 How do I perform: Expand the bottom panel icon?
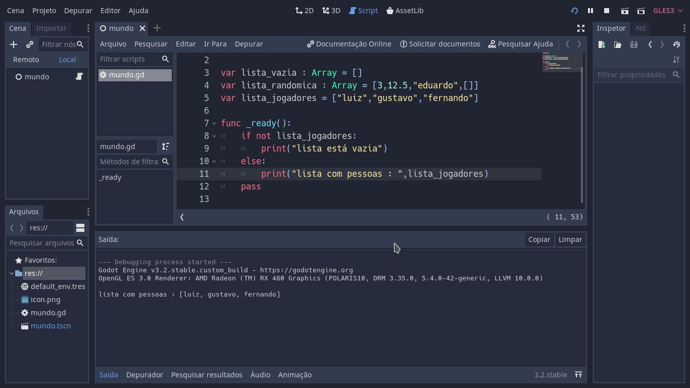coord(578,375)
